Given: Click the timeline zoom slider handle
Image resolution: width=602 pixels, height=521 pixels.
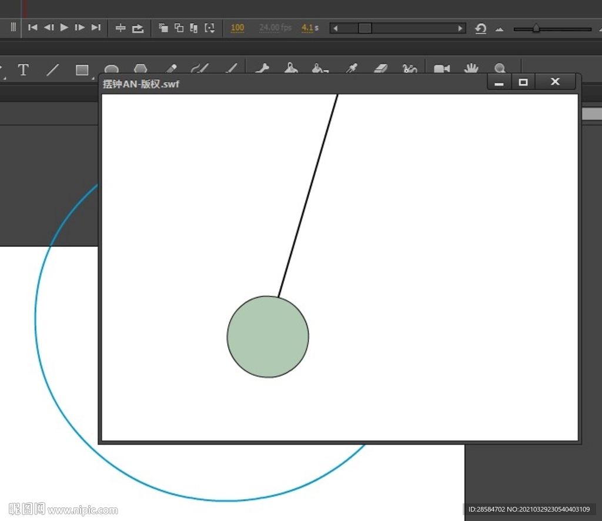Looking at the screenshot, I should (x=536, y=28).
